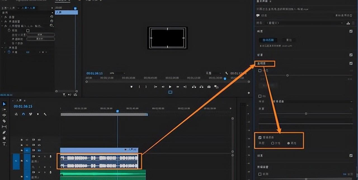Viewport: 358px width, 180px height.
Task: Click Mark Out bracket button
Action: click(146, 87)
